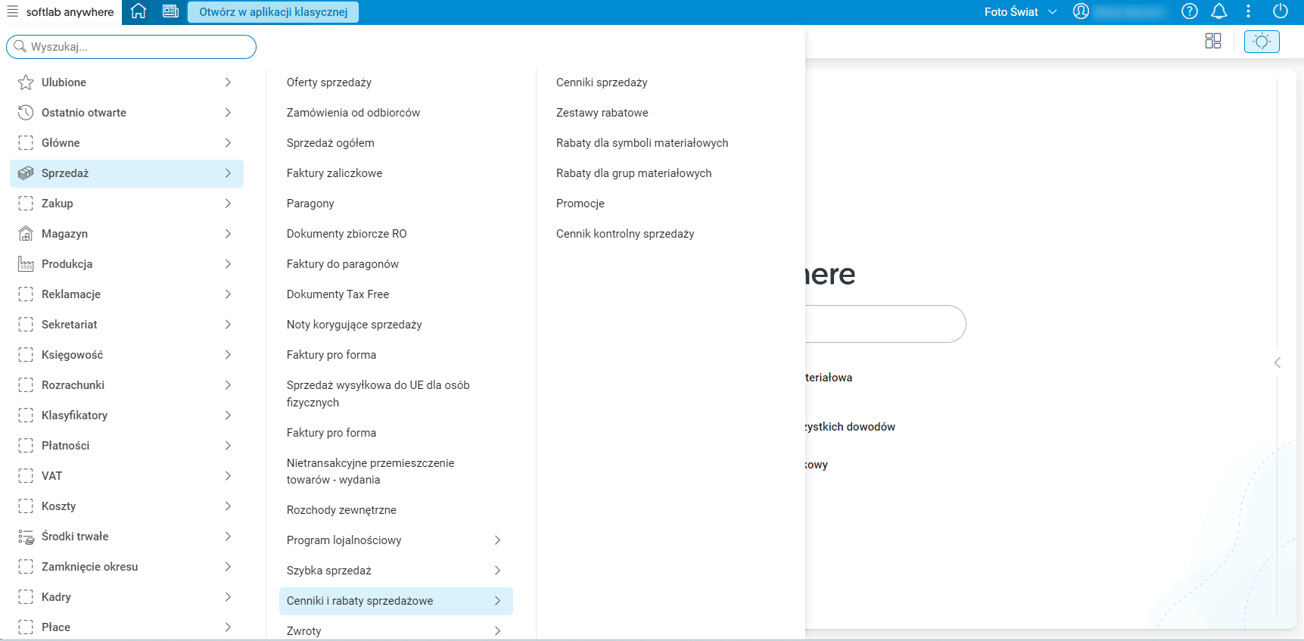Open the news panel icon
This screenshot has width=1304, height=641.
click(170, 11)
